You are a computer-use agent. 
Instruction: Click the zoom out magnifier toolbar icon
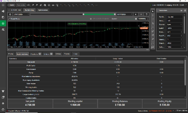pos(37,5)
